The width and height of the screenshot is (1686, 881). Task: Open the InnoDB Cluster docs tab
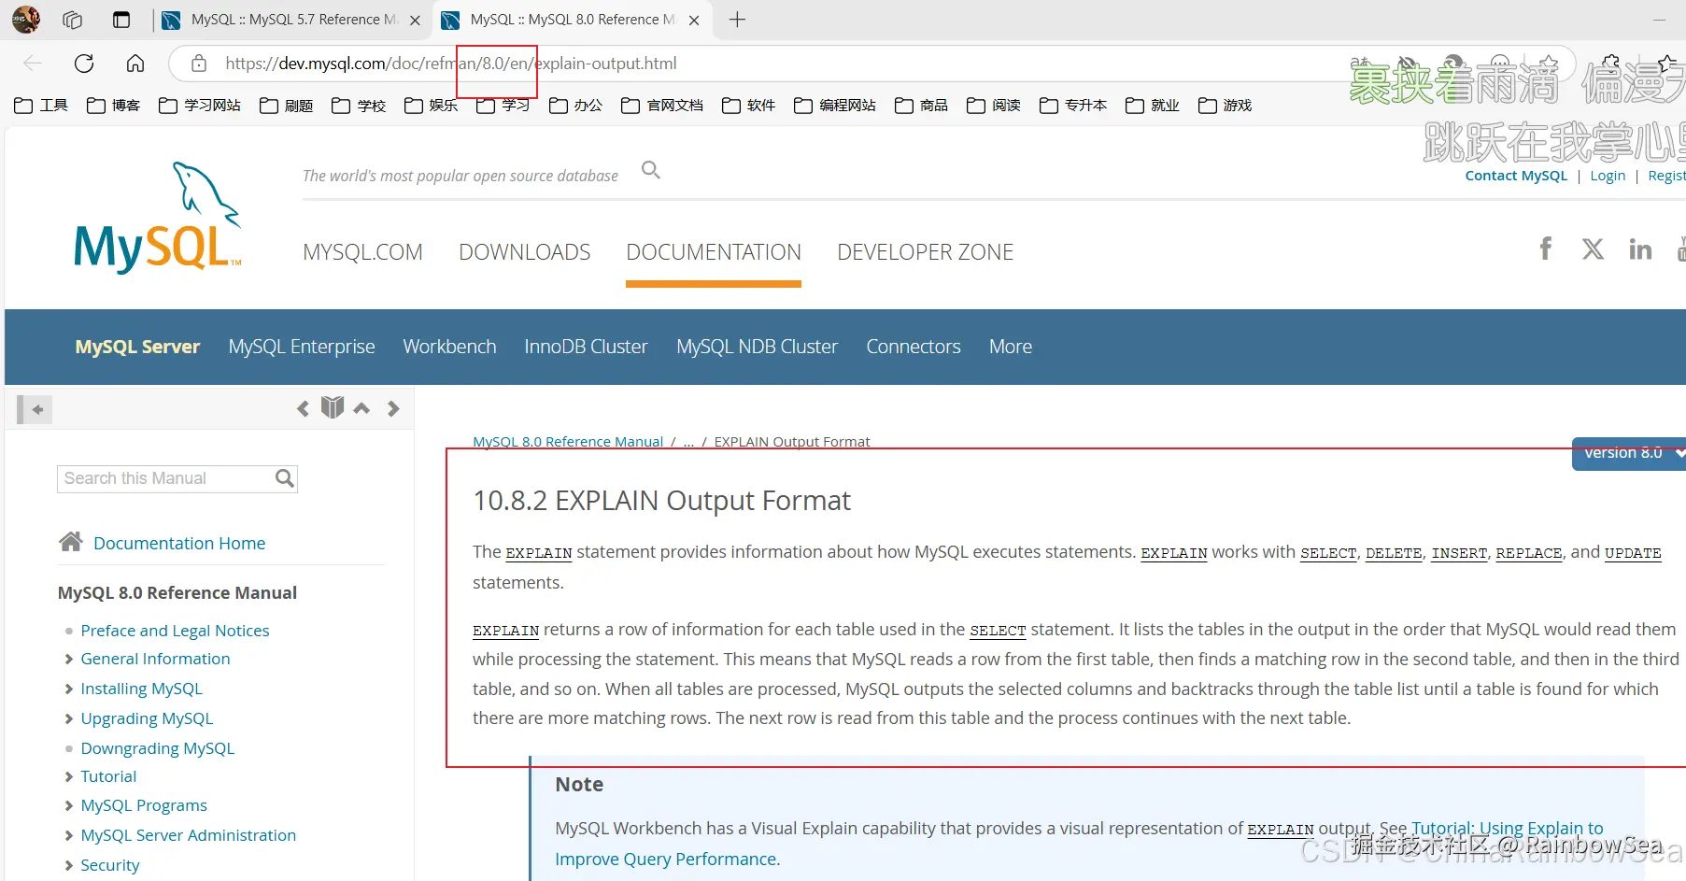(586, 347)
